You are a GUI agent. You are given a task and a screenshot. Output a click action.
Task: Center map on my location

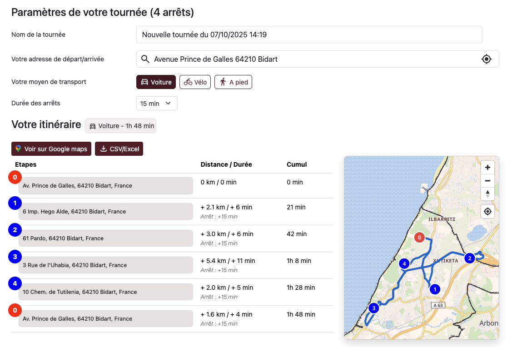487,212
